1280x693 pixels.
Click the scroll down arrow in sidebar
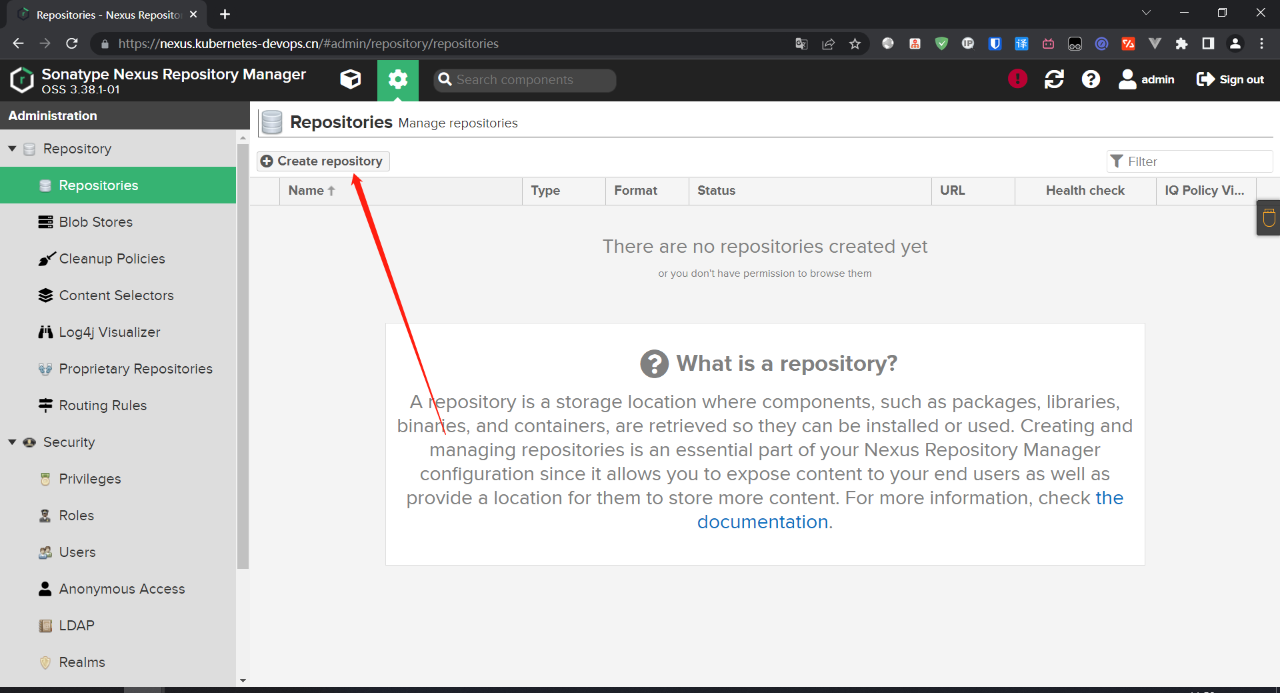[243, 680]
